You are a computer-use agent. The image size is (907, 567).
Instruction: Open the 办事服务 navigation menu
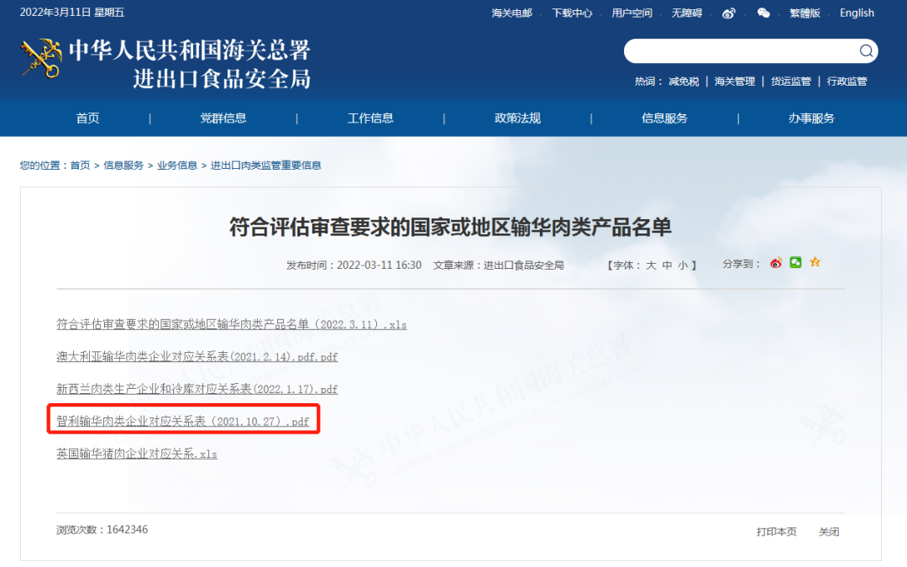(811, 118)
